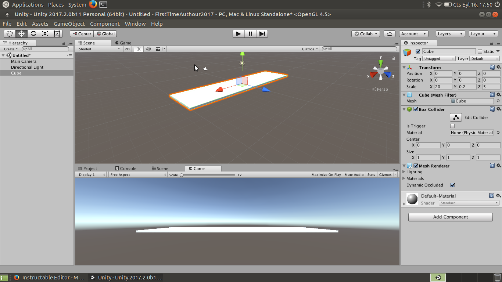Toggle scene audio in Scene view

[x=148, y=49]
